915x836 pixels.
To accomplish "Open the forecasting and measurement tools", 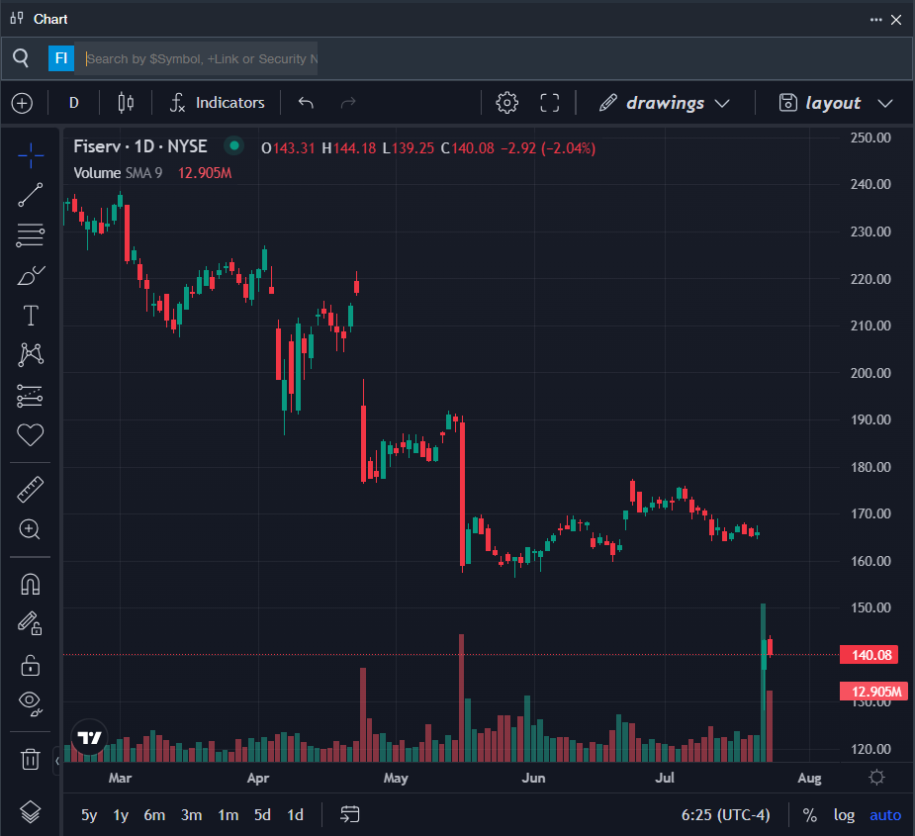I will point(31,396).
